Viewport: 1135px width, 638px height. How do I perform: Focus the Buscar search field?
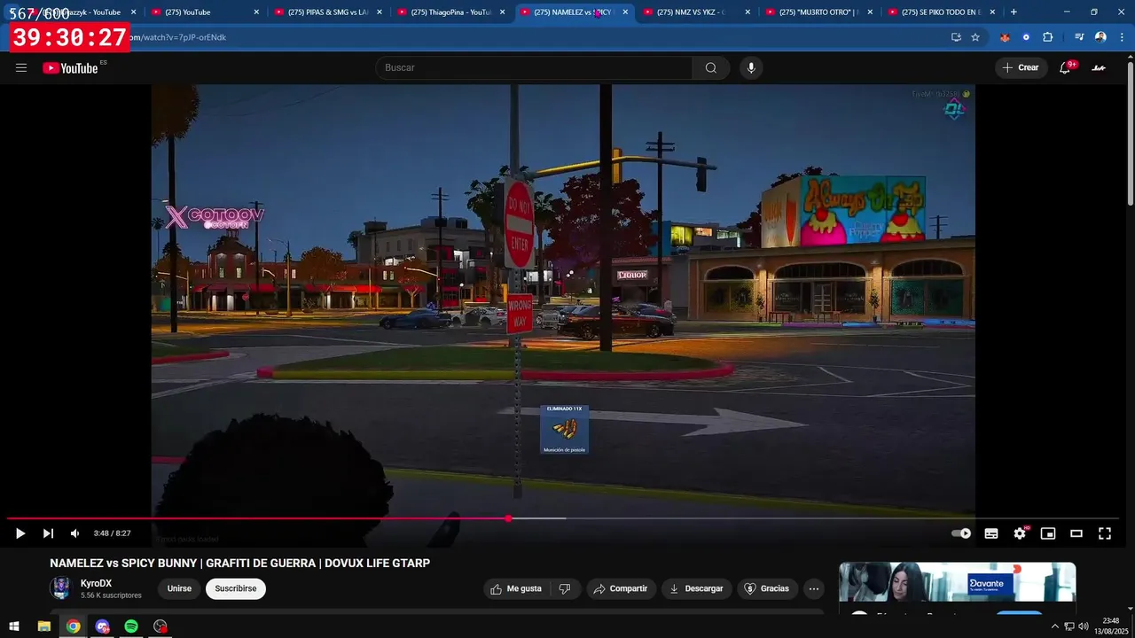point(534,68)
